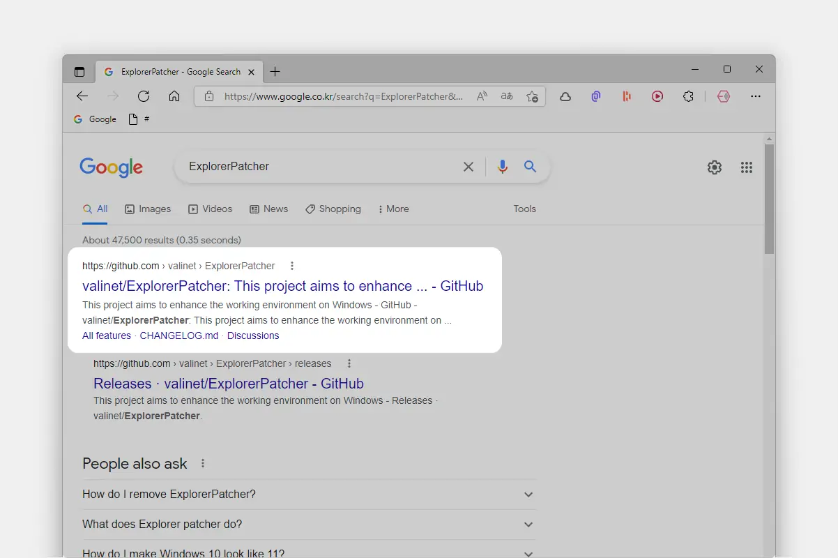Click the voice search microphone icon
The height and width of the screenshot is (558, 838).
click(502, 167)
